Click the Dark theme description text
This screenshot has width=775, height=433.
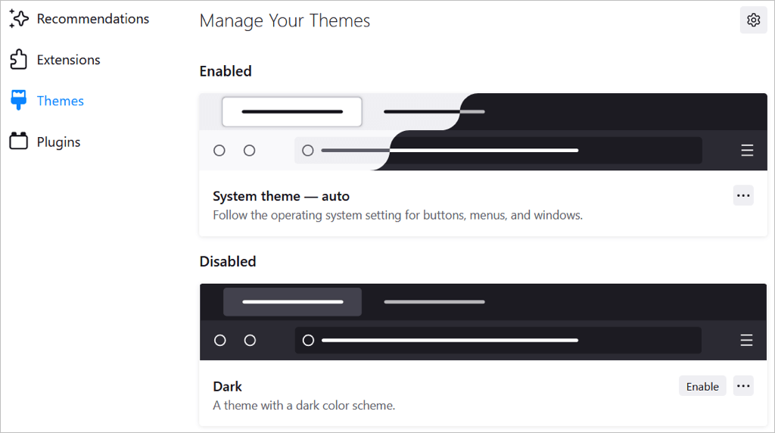303,405
